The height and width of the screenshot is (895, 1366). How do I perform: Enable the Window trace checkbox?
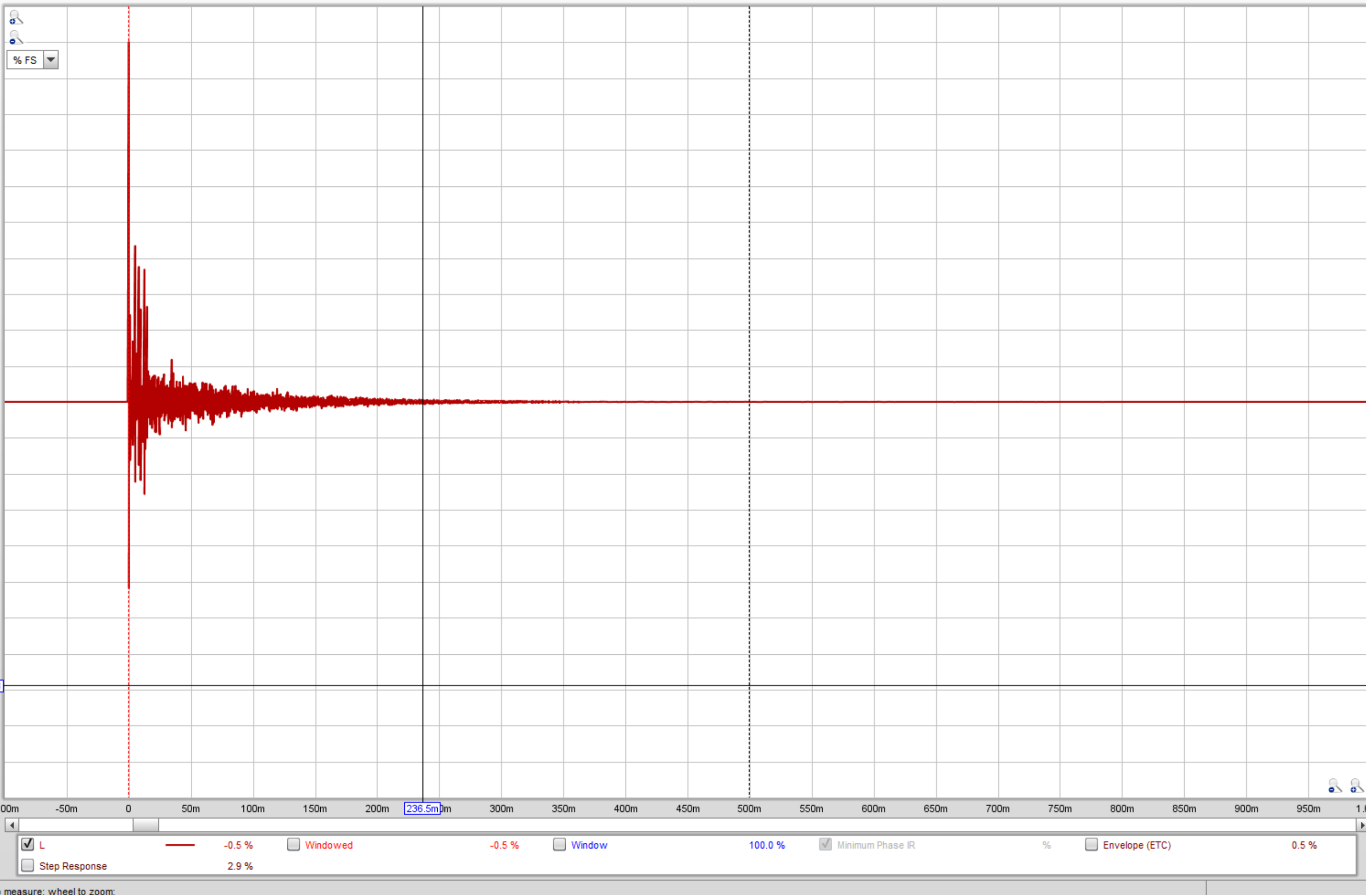pyautogui.click(x=559, y=844)
